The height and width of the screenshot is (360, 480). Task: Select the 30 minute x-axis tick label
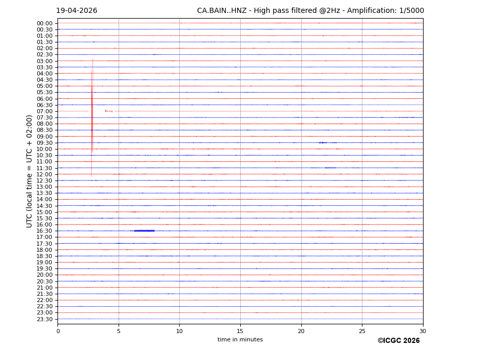tap(423, 332)
